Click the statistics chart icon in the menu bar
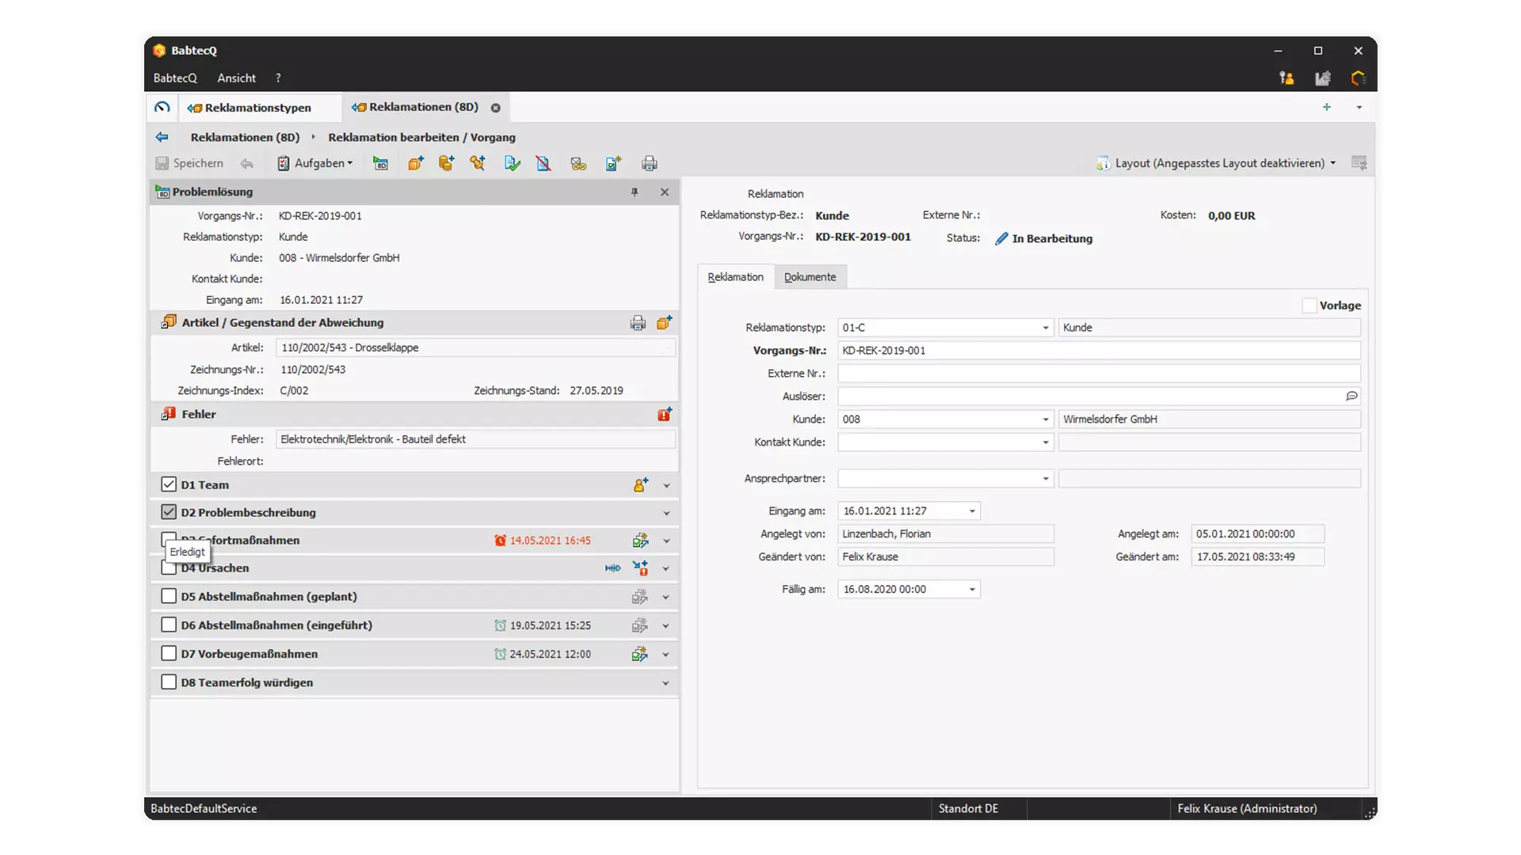The width and height of the screenshot is (1521, 855). pos(1323,78)
